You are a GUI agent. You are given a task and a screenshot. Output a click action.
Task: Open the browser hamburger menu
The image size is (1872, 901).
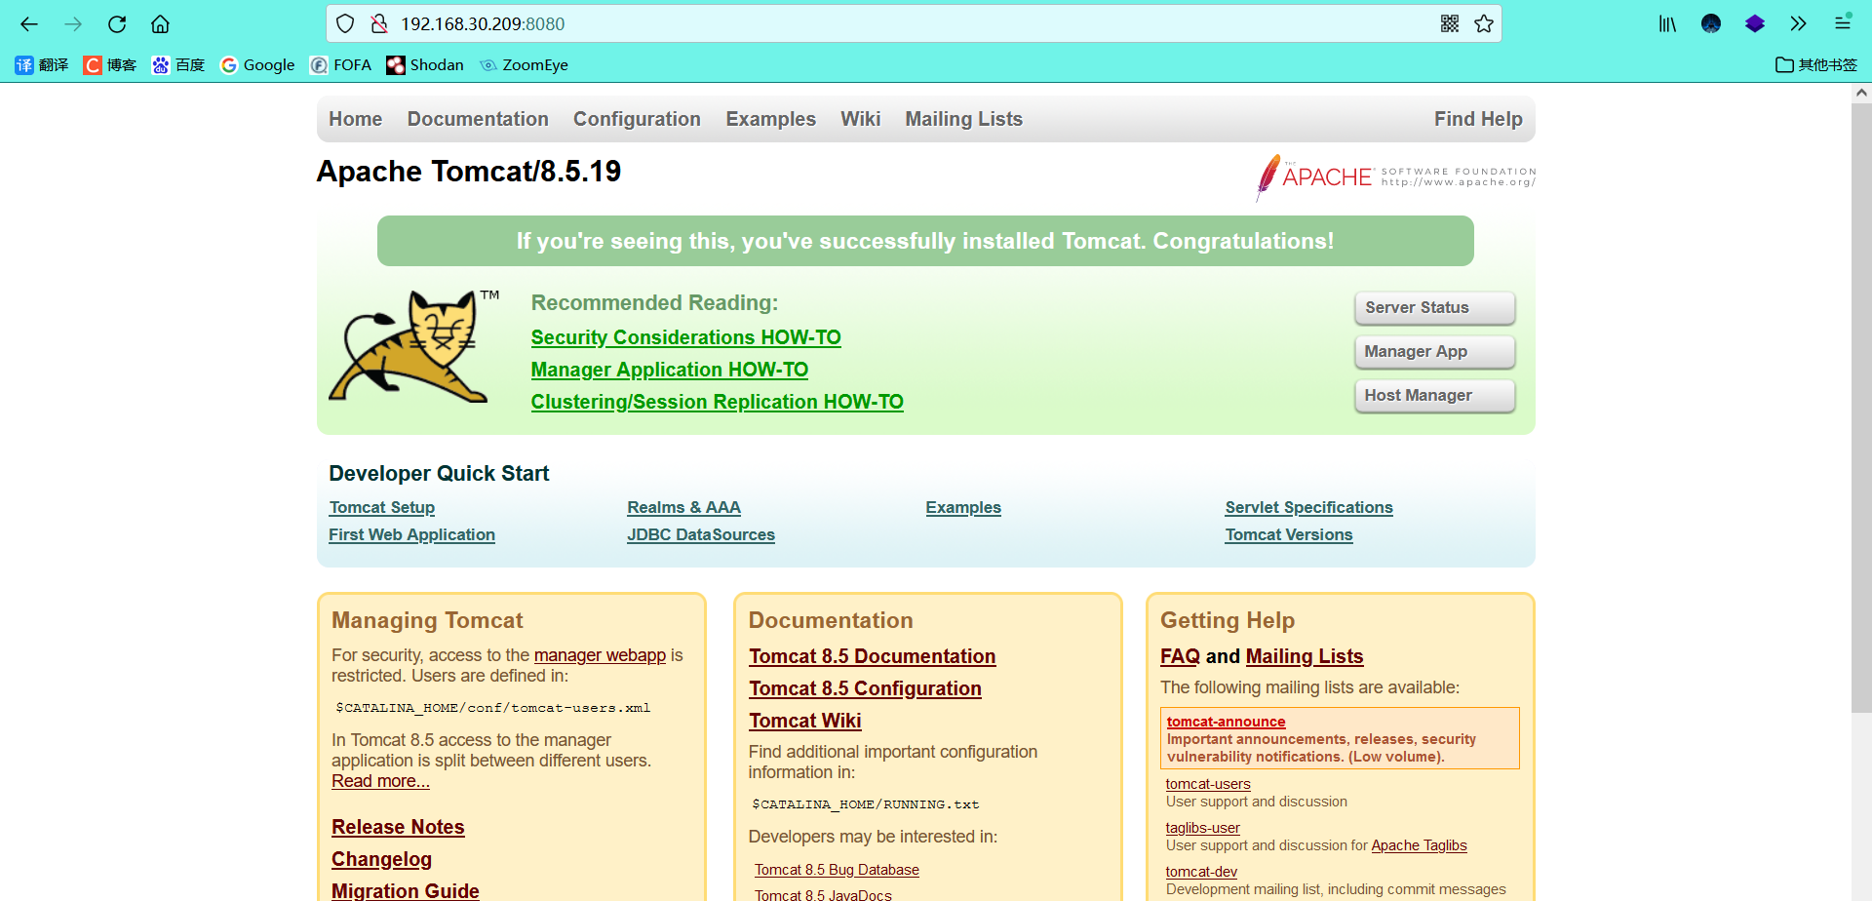pyautogui.click(x=1843, y=22)
